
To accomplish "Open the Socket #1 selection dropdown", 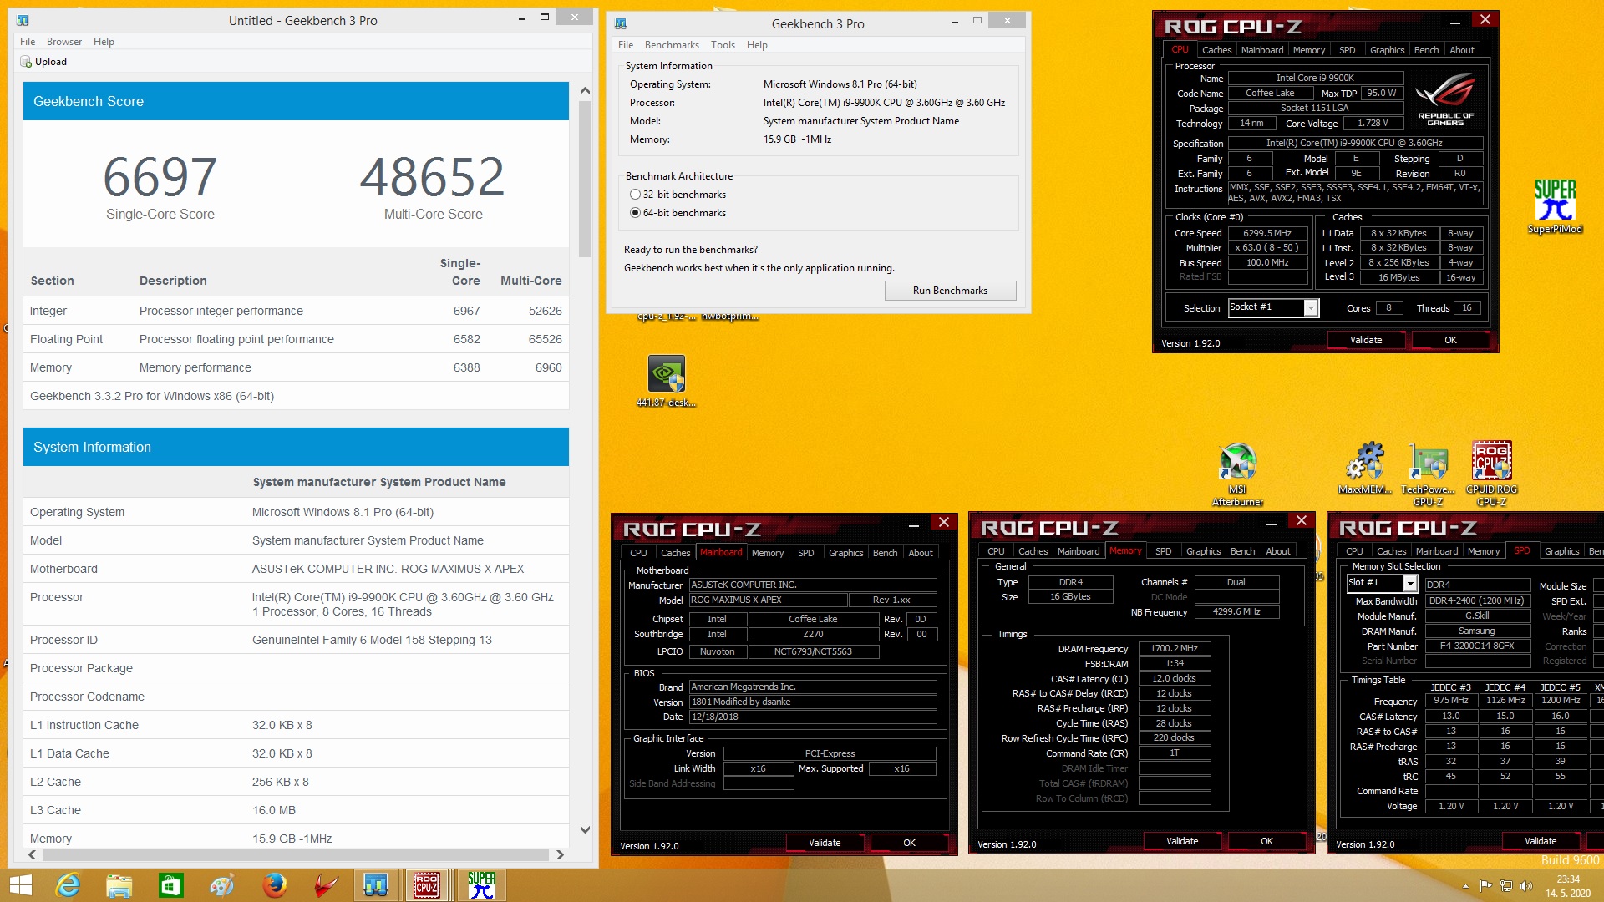I will pyautogui.click(x=1311, y=307).
